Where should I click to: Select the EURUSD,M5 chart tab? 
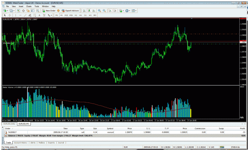click(x=24, y=124)
